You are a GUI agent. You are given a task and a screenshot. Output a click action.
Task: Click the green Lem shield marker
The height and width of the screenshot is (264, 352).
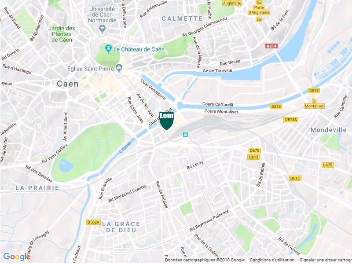pyautogui.click(x=166, y=121)
